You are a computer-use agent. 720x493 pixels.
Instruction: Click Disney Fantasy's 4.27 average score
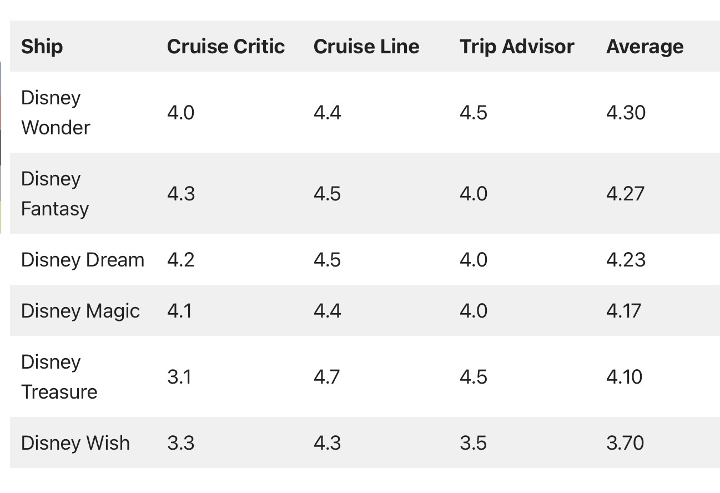625,194
